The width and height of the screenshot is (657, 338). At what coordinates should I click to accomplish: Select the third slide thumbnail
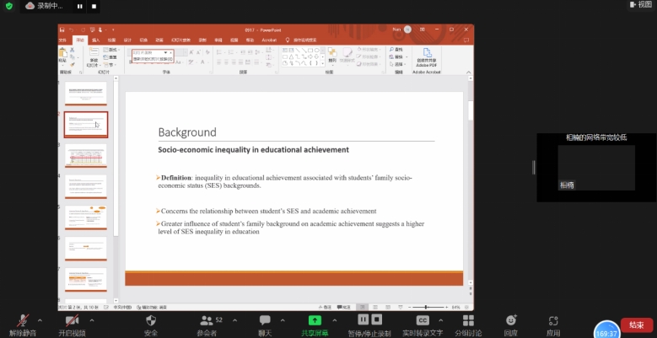point(85,156)
